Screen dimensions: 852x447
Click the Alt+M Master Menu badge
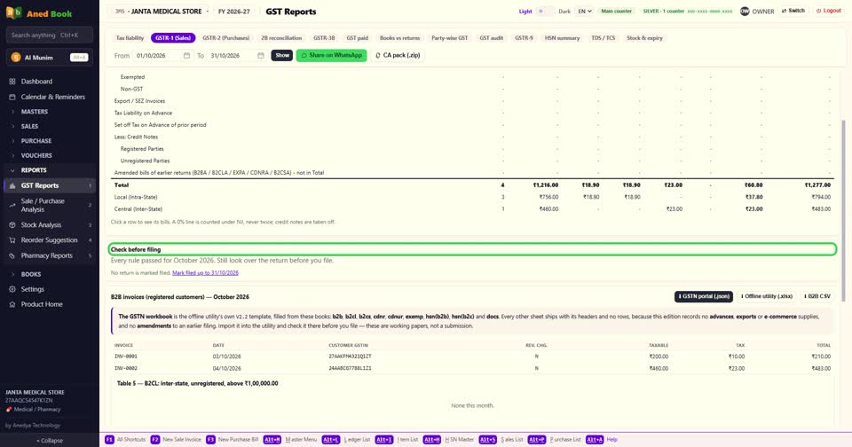pyautogui.click(x=272, y=439)
